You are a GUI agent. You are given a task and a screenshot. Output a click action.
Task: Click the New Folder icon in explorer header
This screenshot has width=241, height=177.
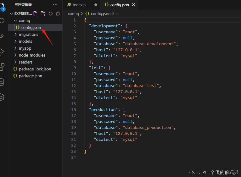coord(43,14)
